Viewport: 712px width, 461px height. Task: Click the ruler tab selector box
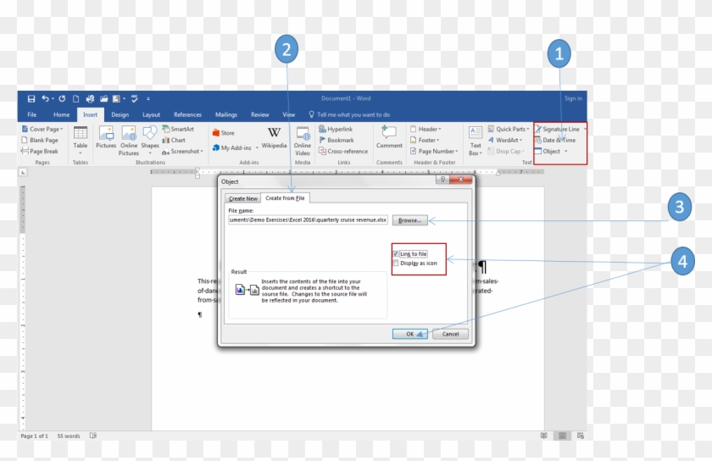[23, 172]
